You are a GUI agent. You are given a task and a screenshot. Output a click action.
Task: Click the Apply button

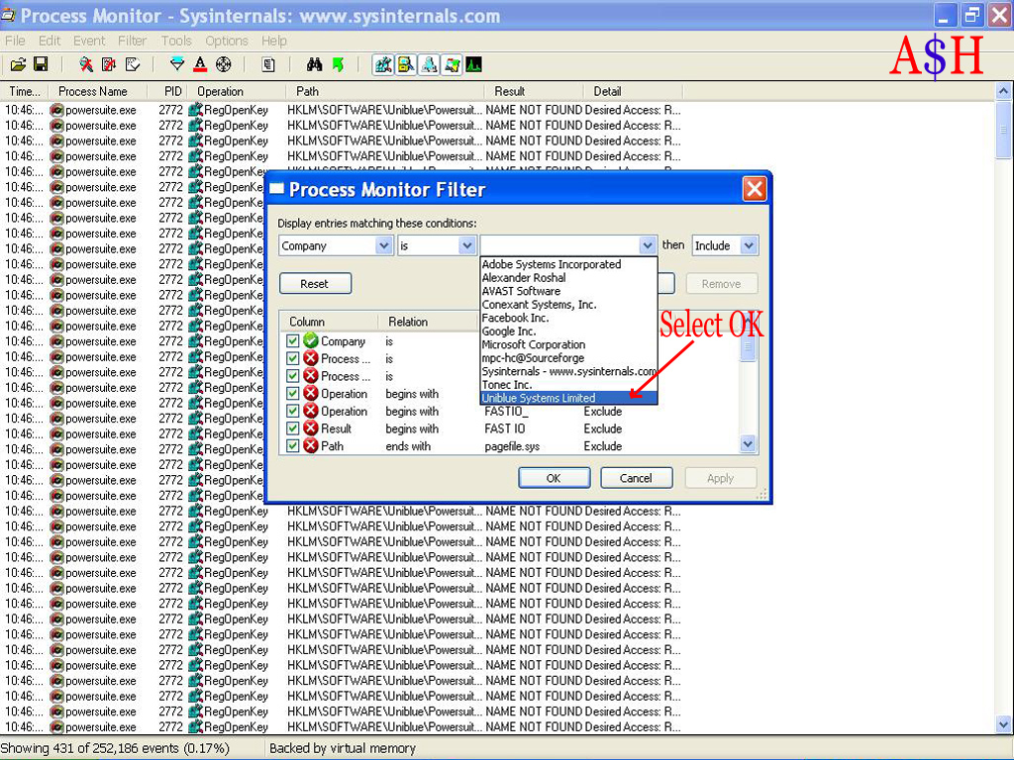(x=721, y=478)
